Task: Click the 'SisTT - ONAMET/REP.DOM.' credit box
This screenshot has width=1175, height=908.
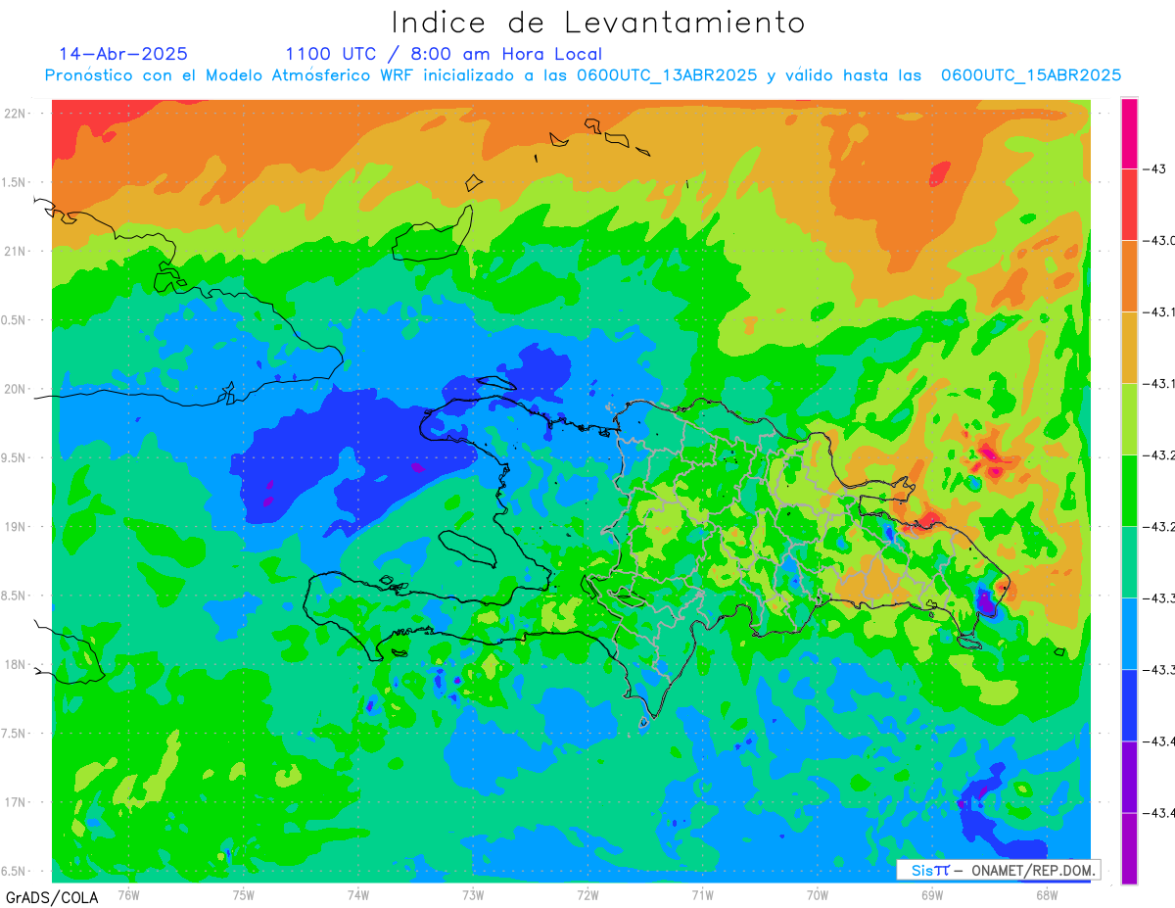Action: pyautogui.click(x=998, y=870)
